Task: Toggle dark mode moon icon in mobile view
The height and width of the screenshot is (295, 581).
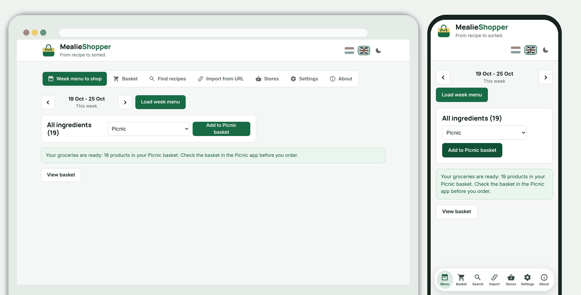Action: [x=546, y=50]
